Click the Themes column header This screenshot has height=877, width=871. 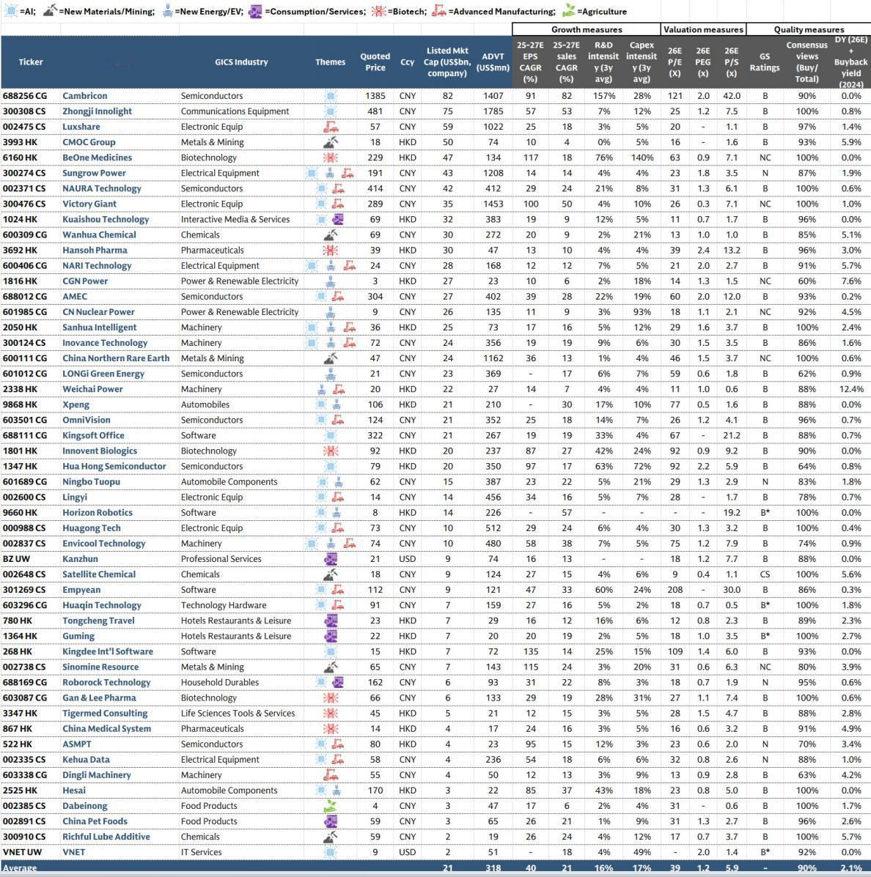(x=330, y=62)
